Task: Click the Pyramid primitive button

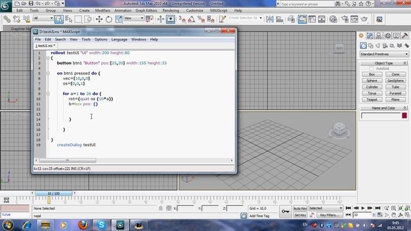Action: point(396,93)
